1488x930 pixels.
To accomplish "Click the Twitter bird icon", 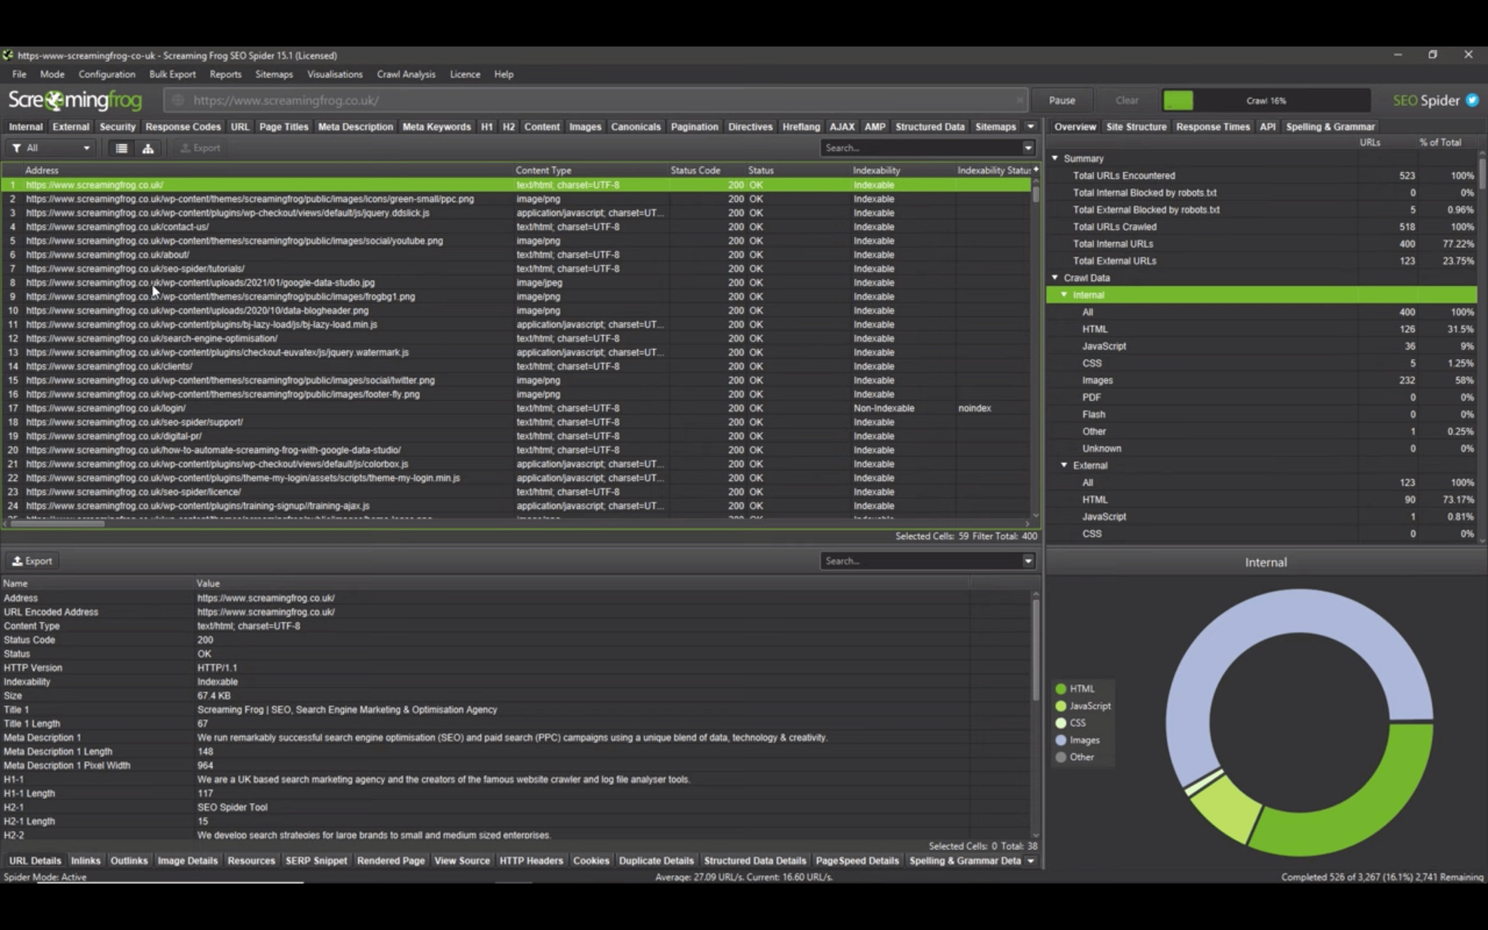I will tap(1472, 100).
